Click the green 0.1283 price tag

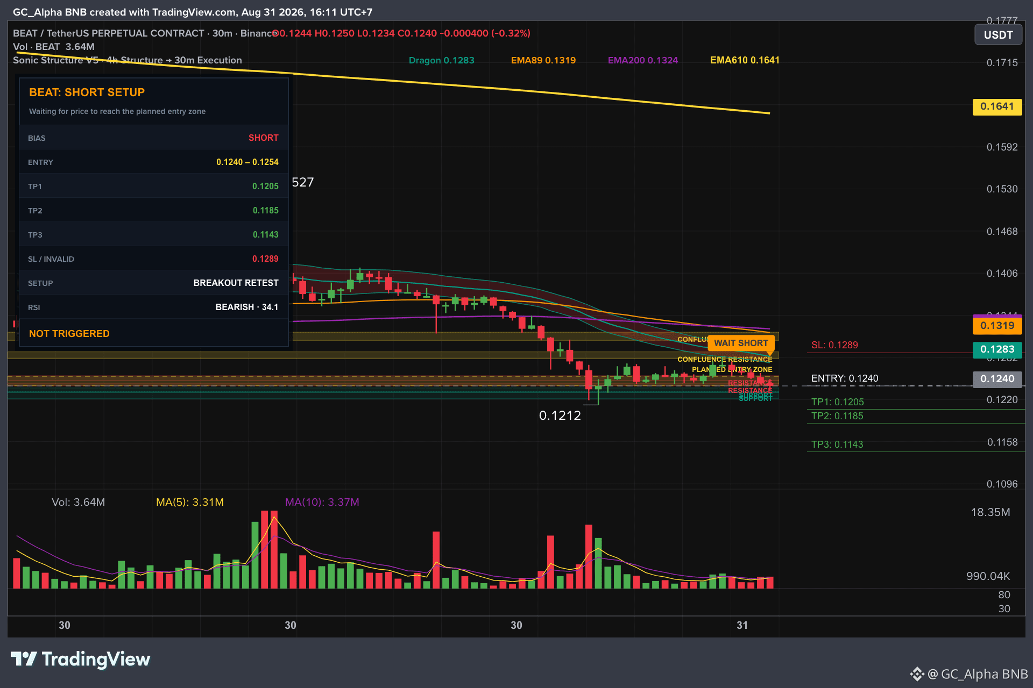[x=997, y=349]
